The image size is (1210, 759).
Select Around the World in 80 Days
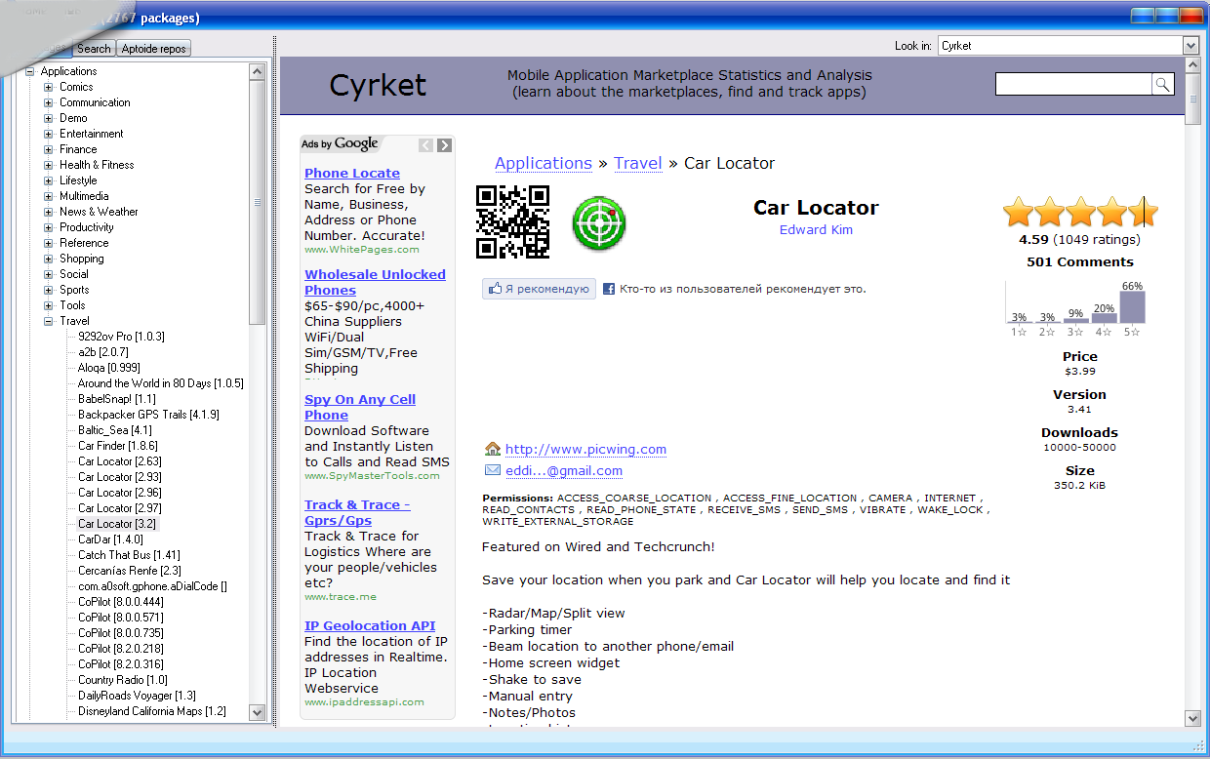click(161, 383)
